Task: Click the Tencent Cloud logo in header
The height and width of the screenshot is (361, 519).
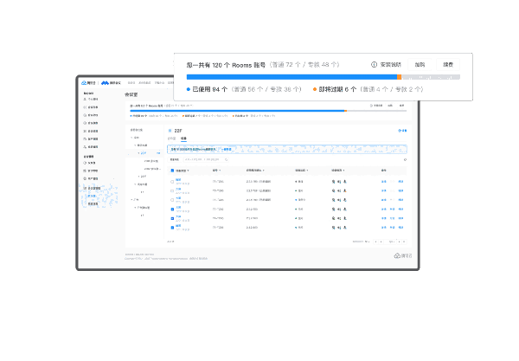Action: tap(88, 83)
